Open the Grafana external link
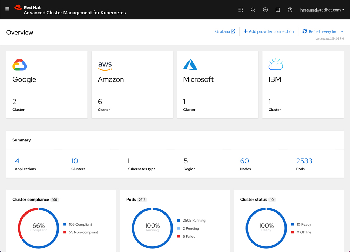This screenshot has height=252, width=350. [x=225, y=31]
